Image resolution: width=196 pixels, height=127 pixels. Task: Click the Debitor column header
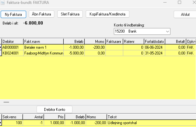point(13,42)
